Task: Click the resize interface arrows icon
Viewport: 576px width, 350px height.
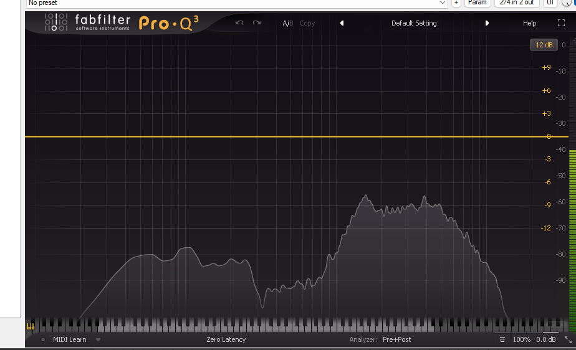Action: (568, 340)
